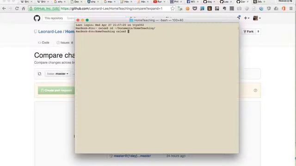Click the terminal's green zoom button
296x166 pixels.
pyautogui.click(x=87, y=20)
